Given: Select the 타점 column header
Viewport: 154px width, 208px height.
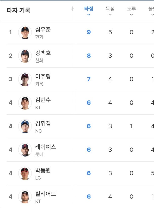Looking at the screenshot, I should [89, 9].
